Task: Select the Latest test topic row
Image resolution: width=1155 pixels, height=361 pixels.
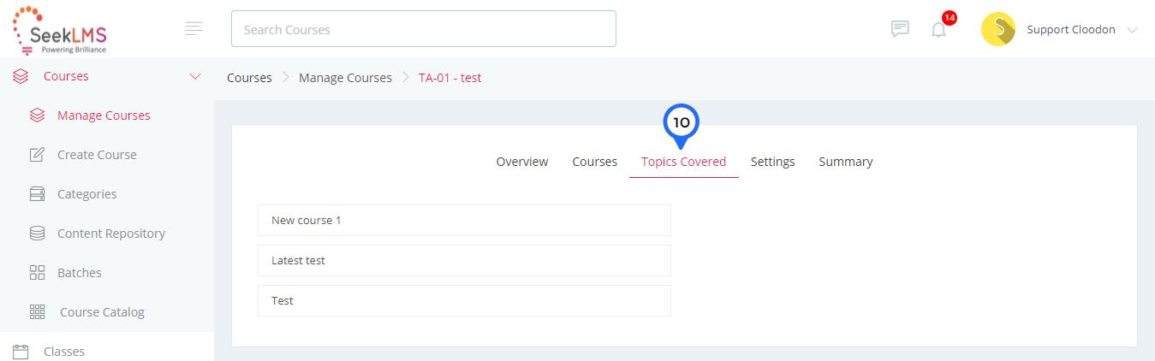Action: point(464,260)
